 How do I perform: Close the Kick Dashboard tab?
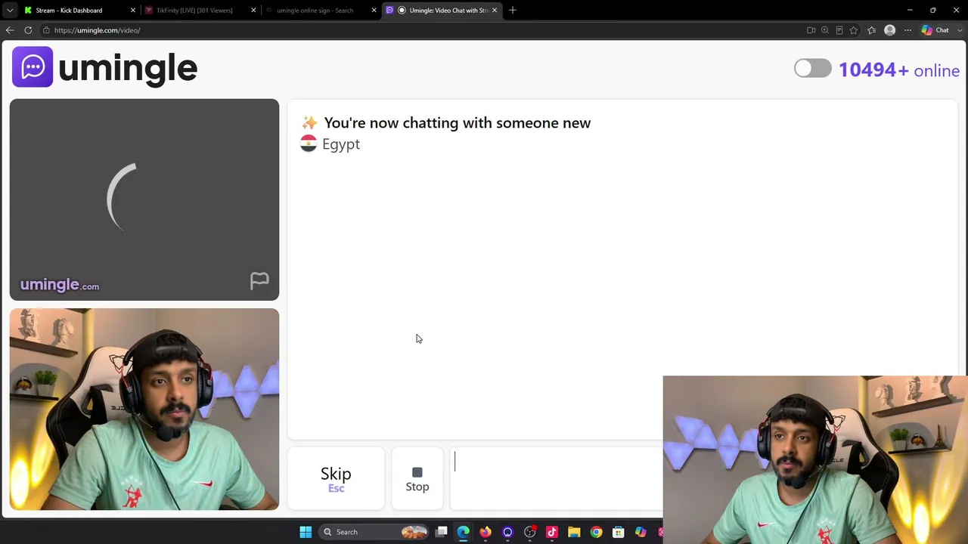point(133,11)
